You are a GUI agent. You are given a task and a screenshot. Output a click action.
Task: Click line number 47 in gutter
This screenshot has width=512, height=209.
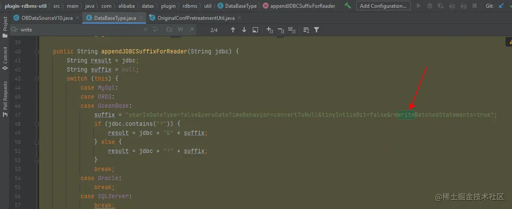pos(18,115)
